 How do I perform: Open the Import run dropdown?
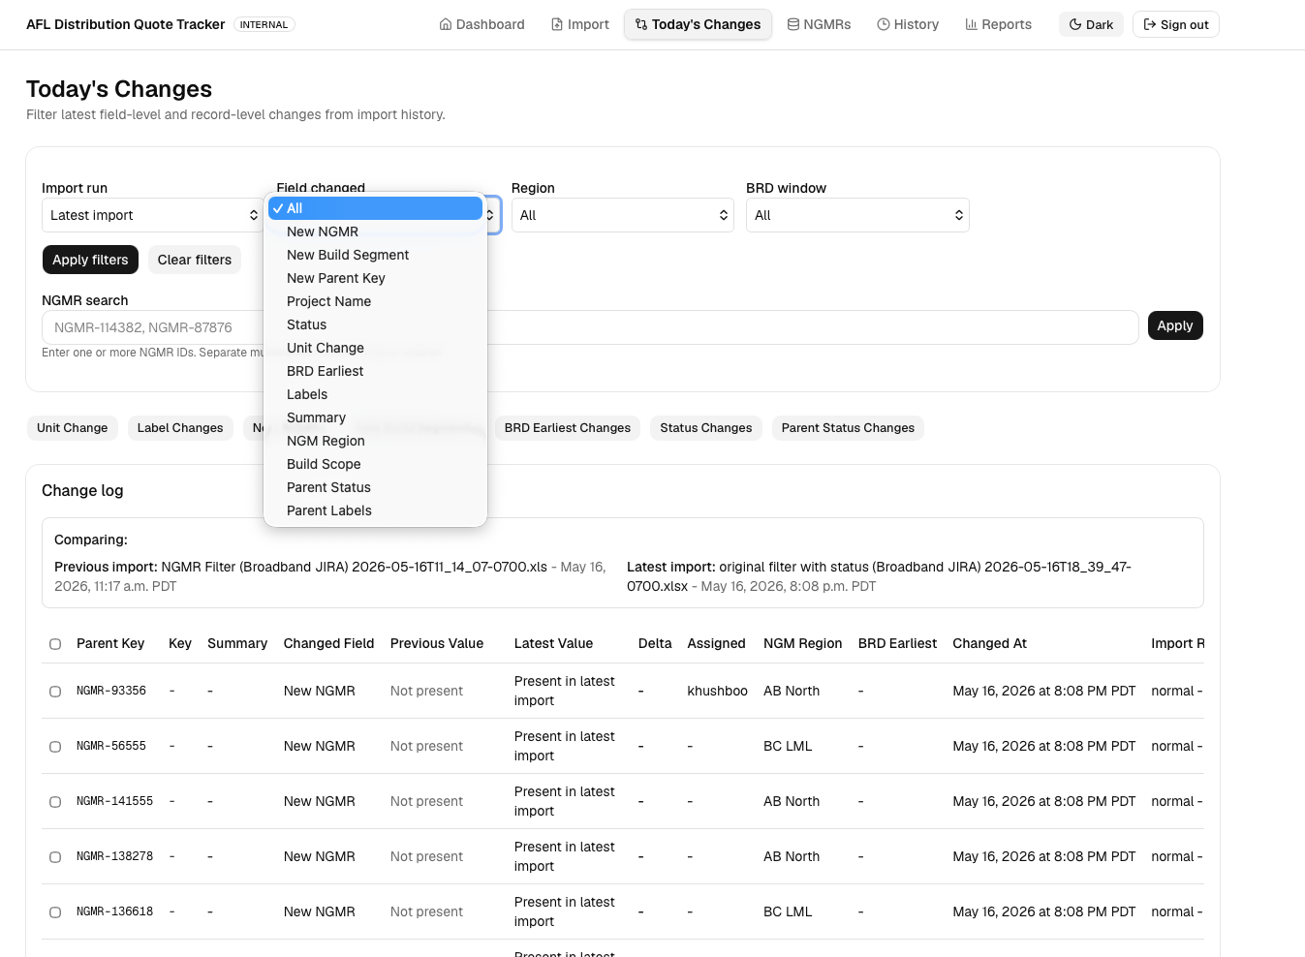pyautogui.click(x=153, y=215)
